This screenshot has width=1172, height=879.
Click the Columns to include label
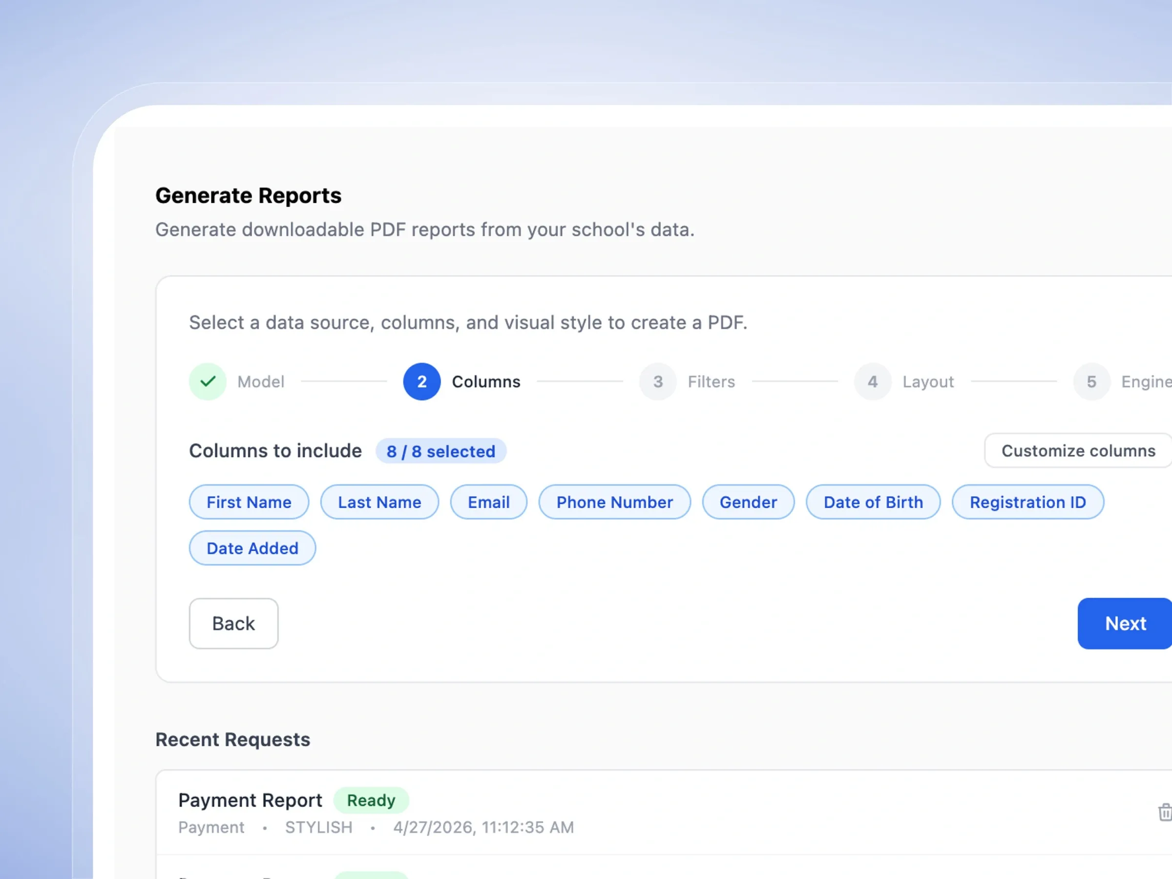point(275,450)
